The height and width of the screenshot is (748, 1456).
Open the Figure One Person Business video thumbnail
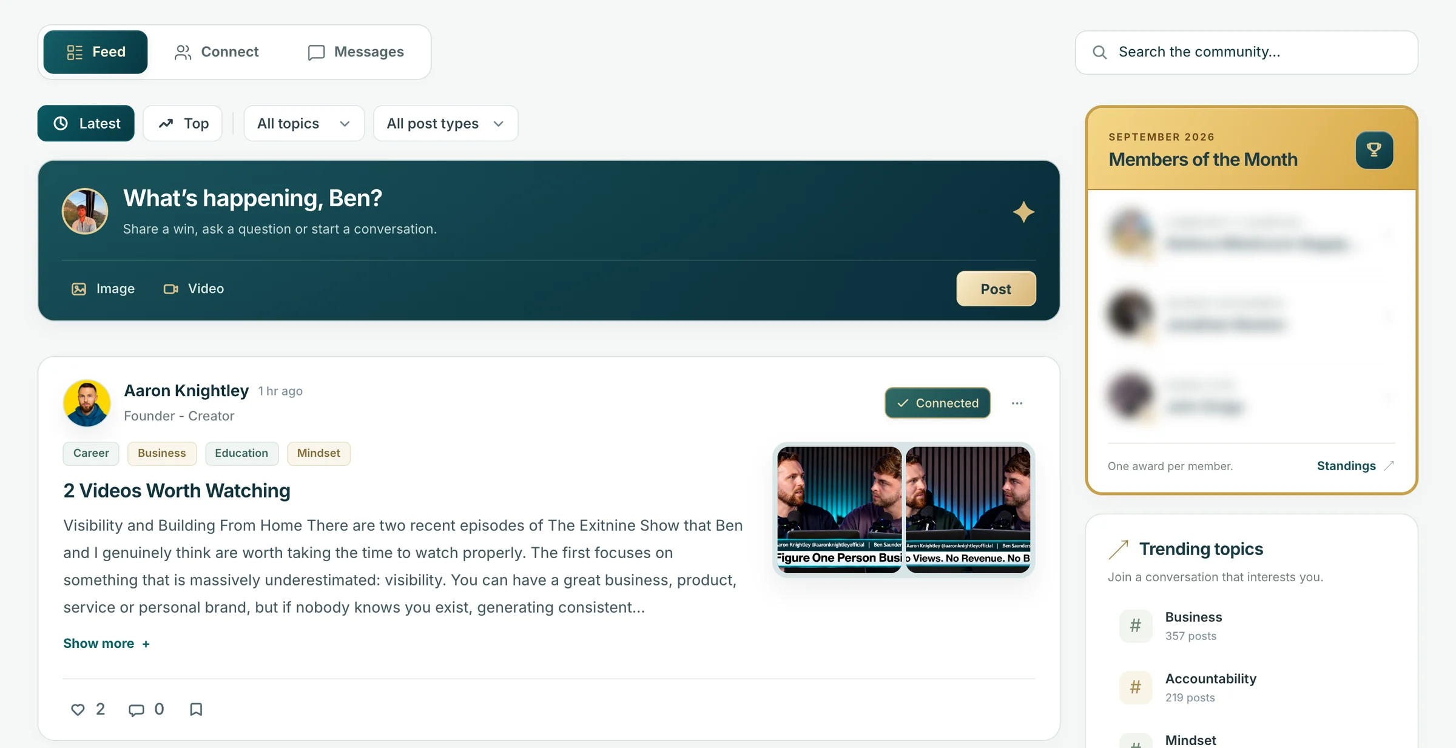tap(840, 510)
